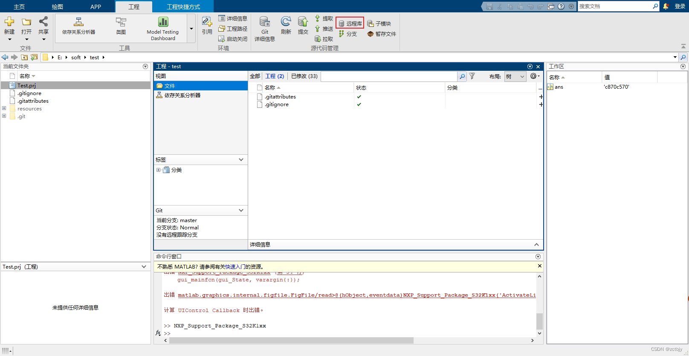
Task: Click the project file search magnifier icon
Action: point(462,76)
